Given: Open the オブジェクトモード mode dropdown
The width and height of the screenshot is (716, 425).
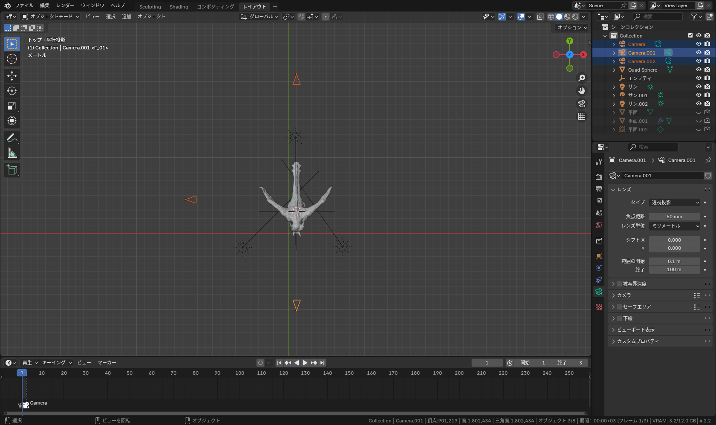Looking at the screenshot, I should (51, 17).
